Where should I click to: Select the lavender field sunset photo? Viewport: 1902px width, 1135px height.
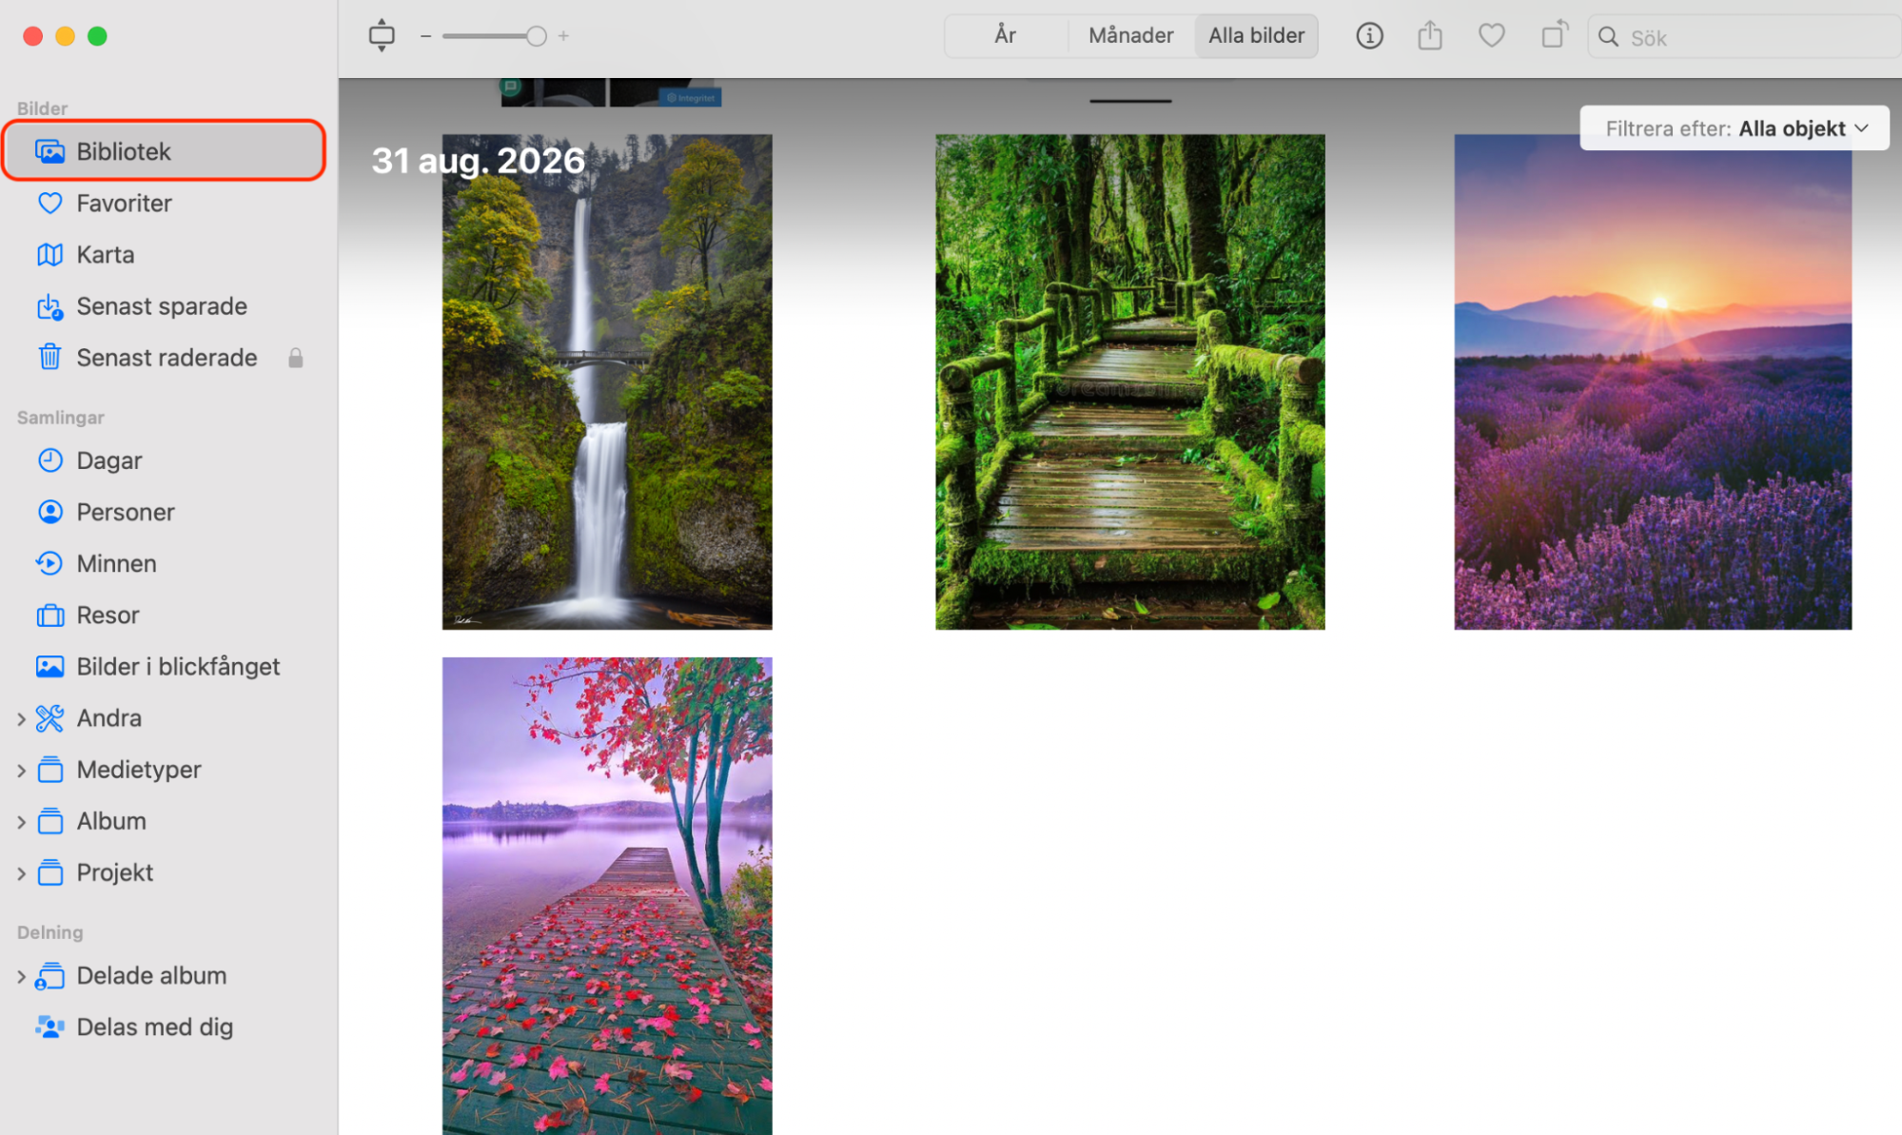1652,382
